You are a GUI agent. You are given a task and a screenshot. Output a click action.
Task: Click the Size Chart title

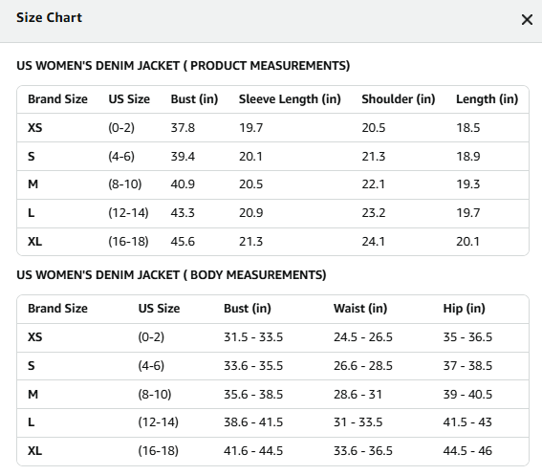coord(49,17)
